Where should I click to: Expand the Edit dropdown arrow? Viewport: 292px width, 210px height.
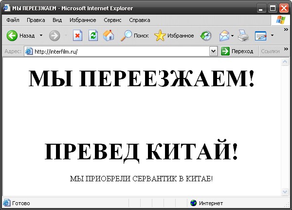tap(272, 35)
